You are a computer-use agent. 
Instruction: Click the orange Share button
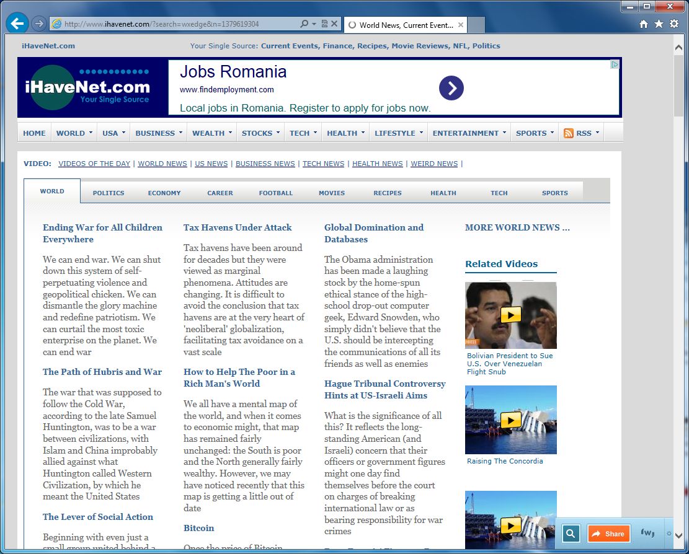pos(608,534)
